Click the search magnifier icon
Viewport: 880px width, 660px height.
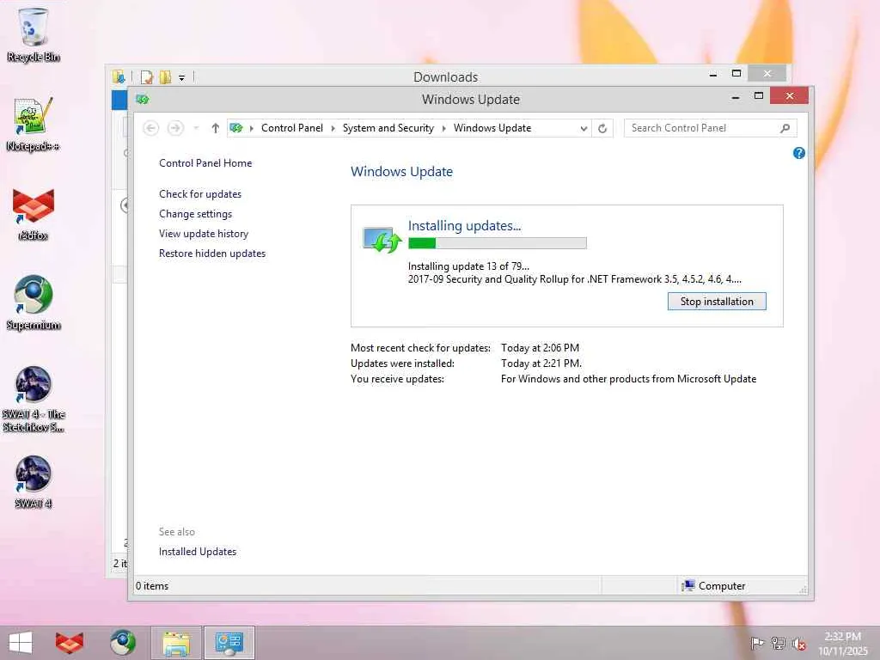click(x=785, y=129)
